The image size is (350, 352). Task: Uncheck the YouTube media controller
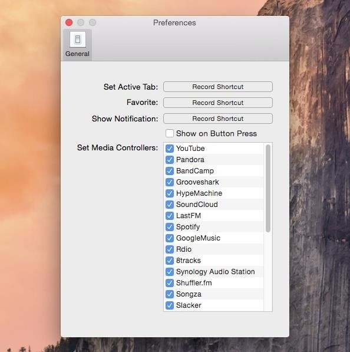coord(170,149)
